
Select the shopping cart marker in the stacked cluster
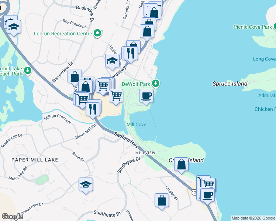pyautogui.click(x=103, y=85)
